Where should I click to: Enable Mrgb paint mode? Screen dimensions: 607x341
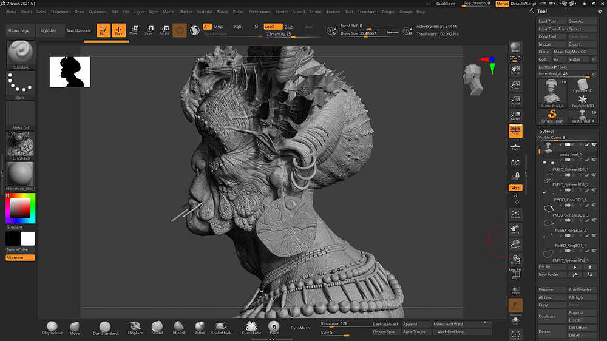219,26
